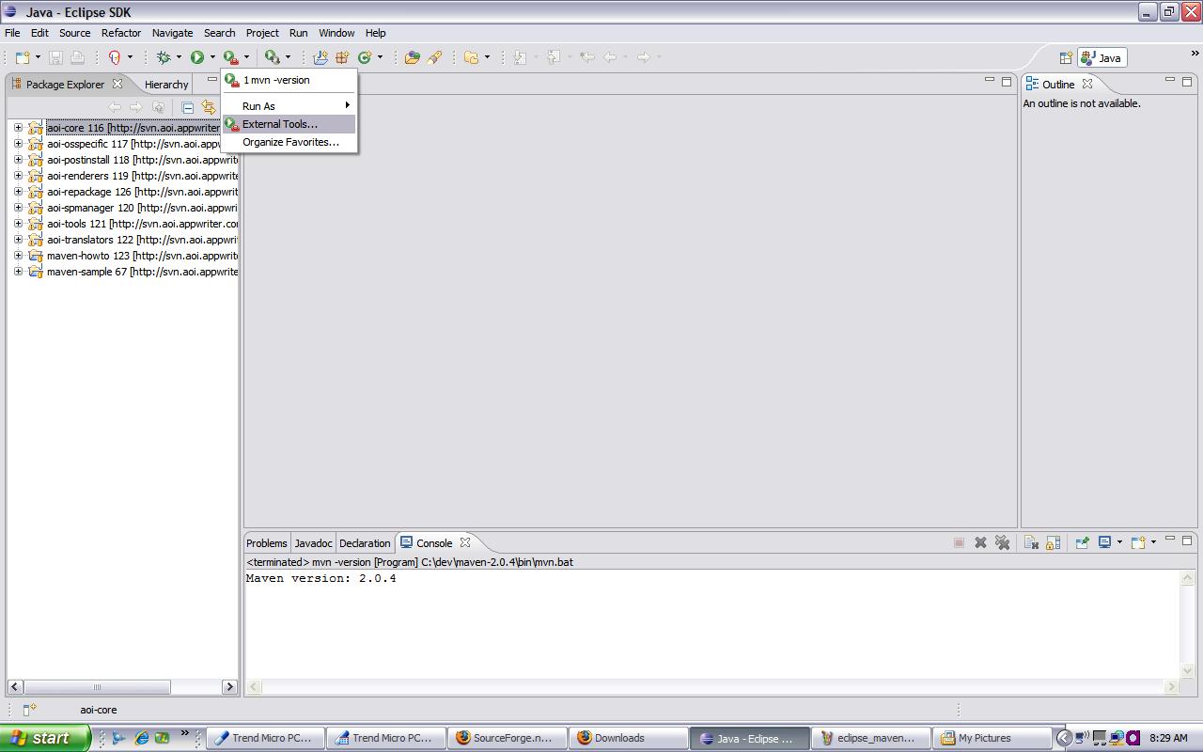Image resolution: width=1203 pixels, height=752 pixels.
Task: Choose External Tools... from dropdown menu
Action: point(280,124)
